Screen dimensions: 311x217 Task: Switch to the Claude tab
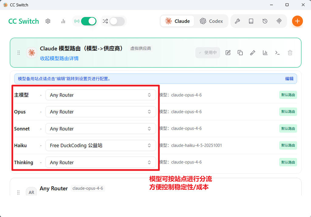pos(177,21)
